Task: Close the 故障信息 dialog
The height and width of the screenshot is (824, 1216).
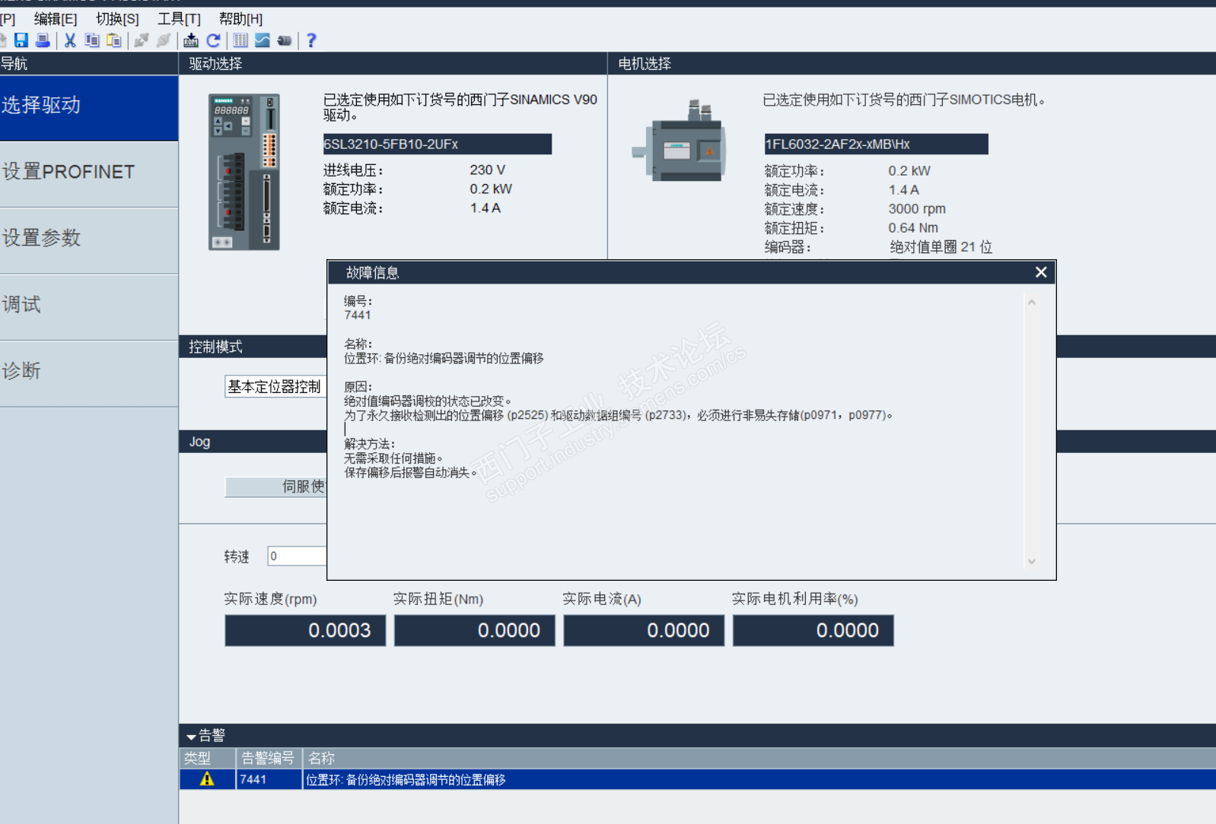Action: pos(1041,272)
